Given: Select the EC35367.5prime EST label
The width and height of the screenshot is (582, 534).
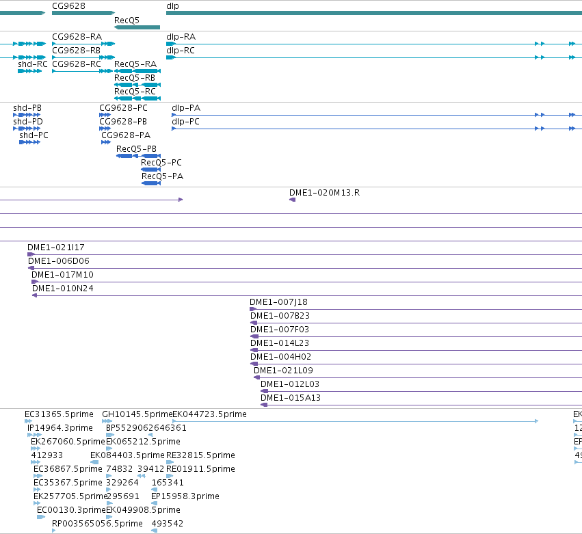Looking at the screenshot, I should (68, 483).
